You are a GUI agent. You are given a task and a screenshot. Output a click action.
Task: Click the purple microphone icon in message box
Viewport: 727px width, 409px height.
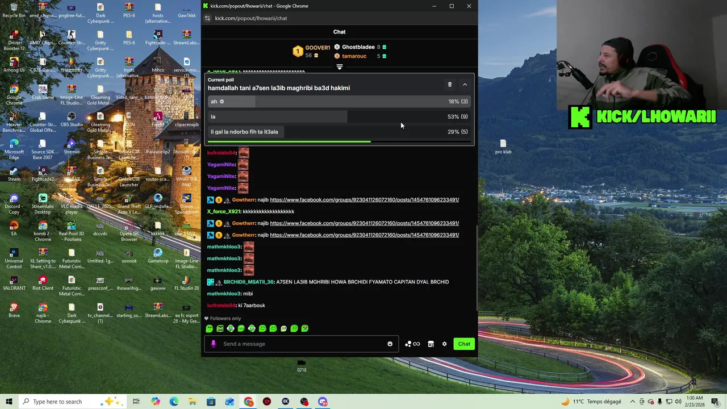point(214,344)
